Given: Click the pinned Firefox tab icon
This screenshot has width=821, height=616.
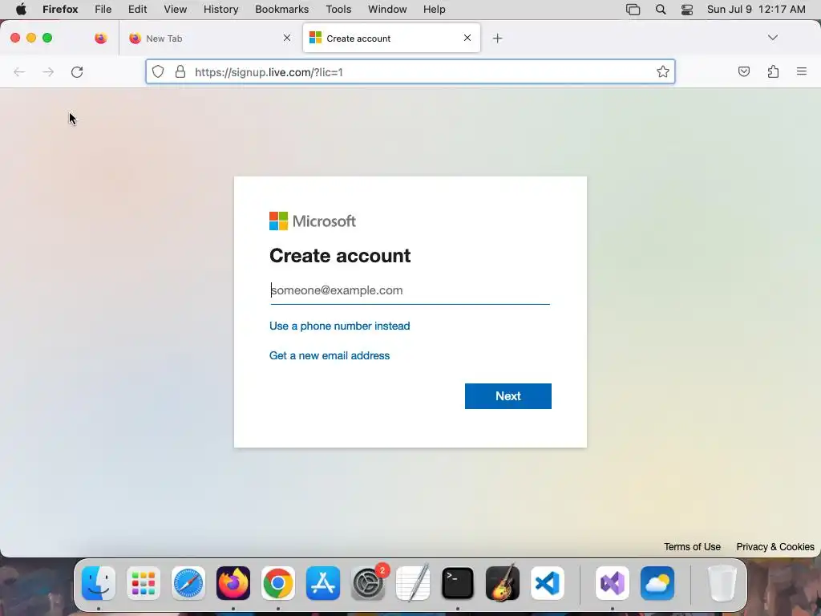Looking at the screenshot, I should coord(101,38).
